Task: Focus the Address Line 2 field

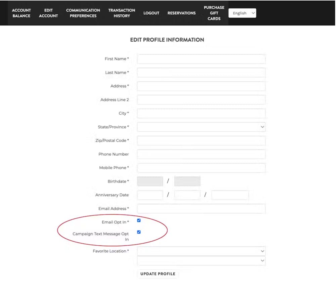Action: 201,100
